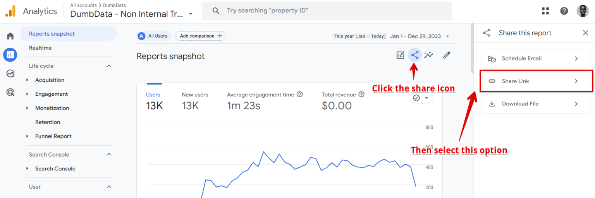Click the Share Link chain icon
595x198 pixels.
[492, 81]
